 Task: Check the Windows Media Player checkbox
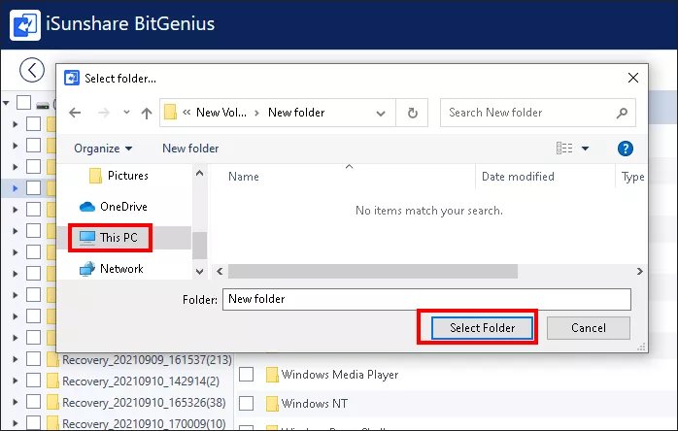246,375
